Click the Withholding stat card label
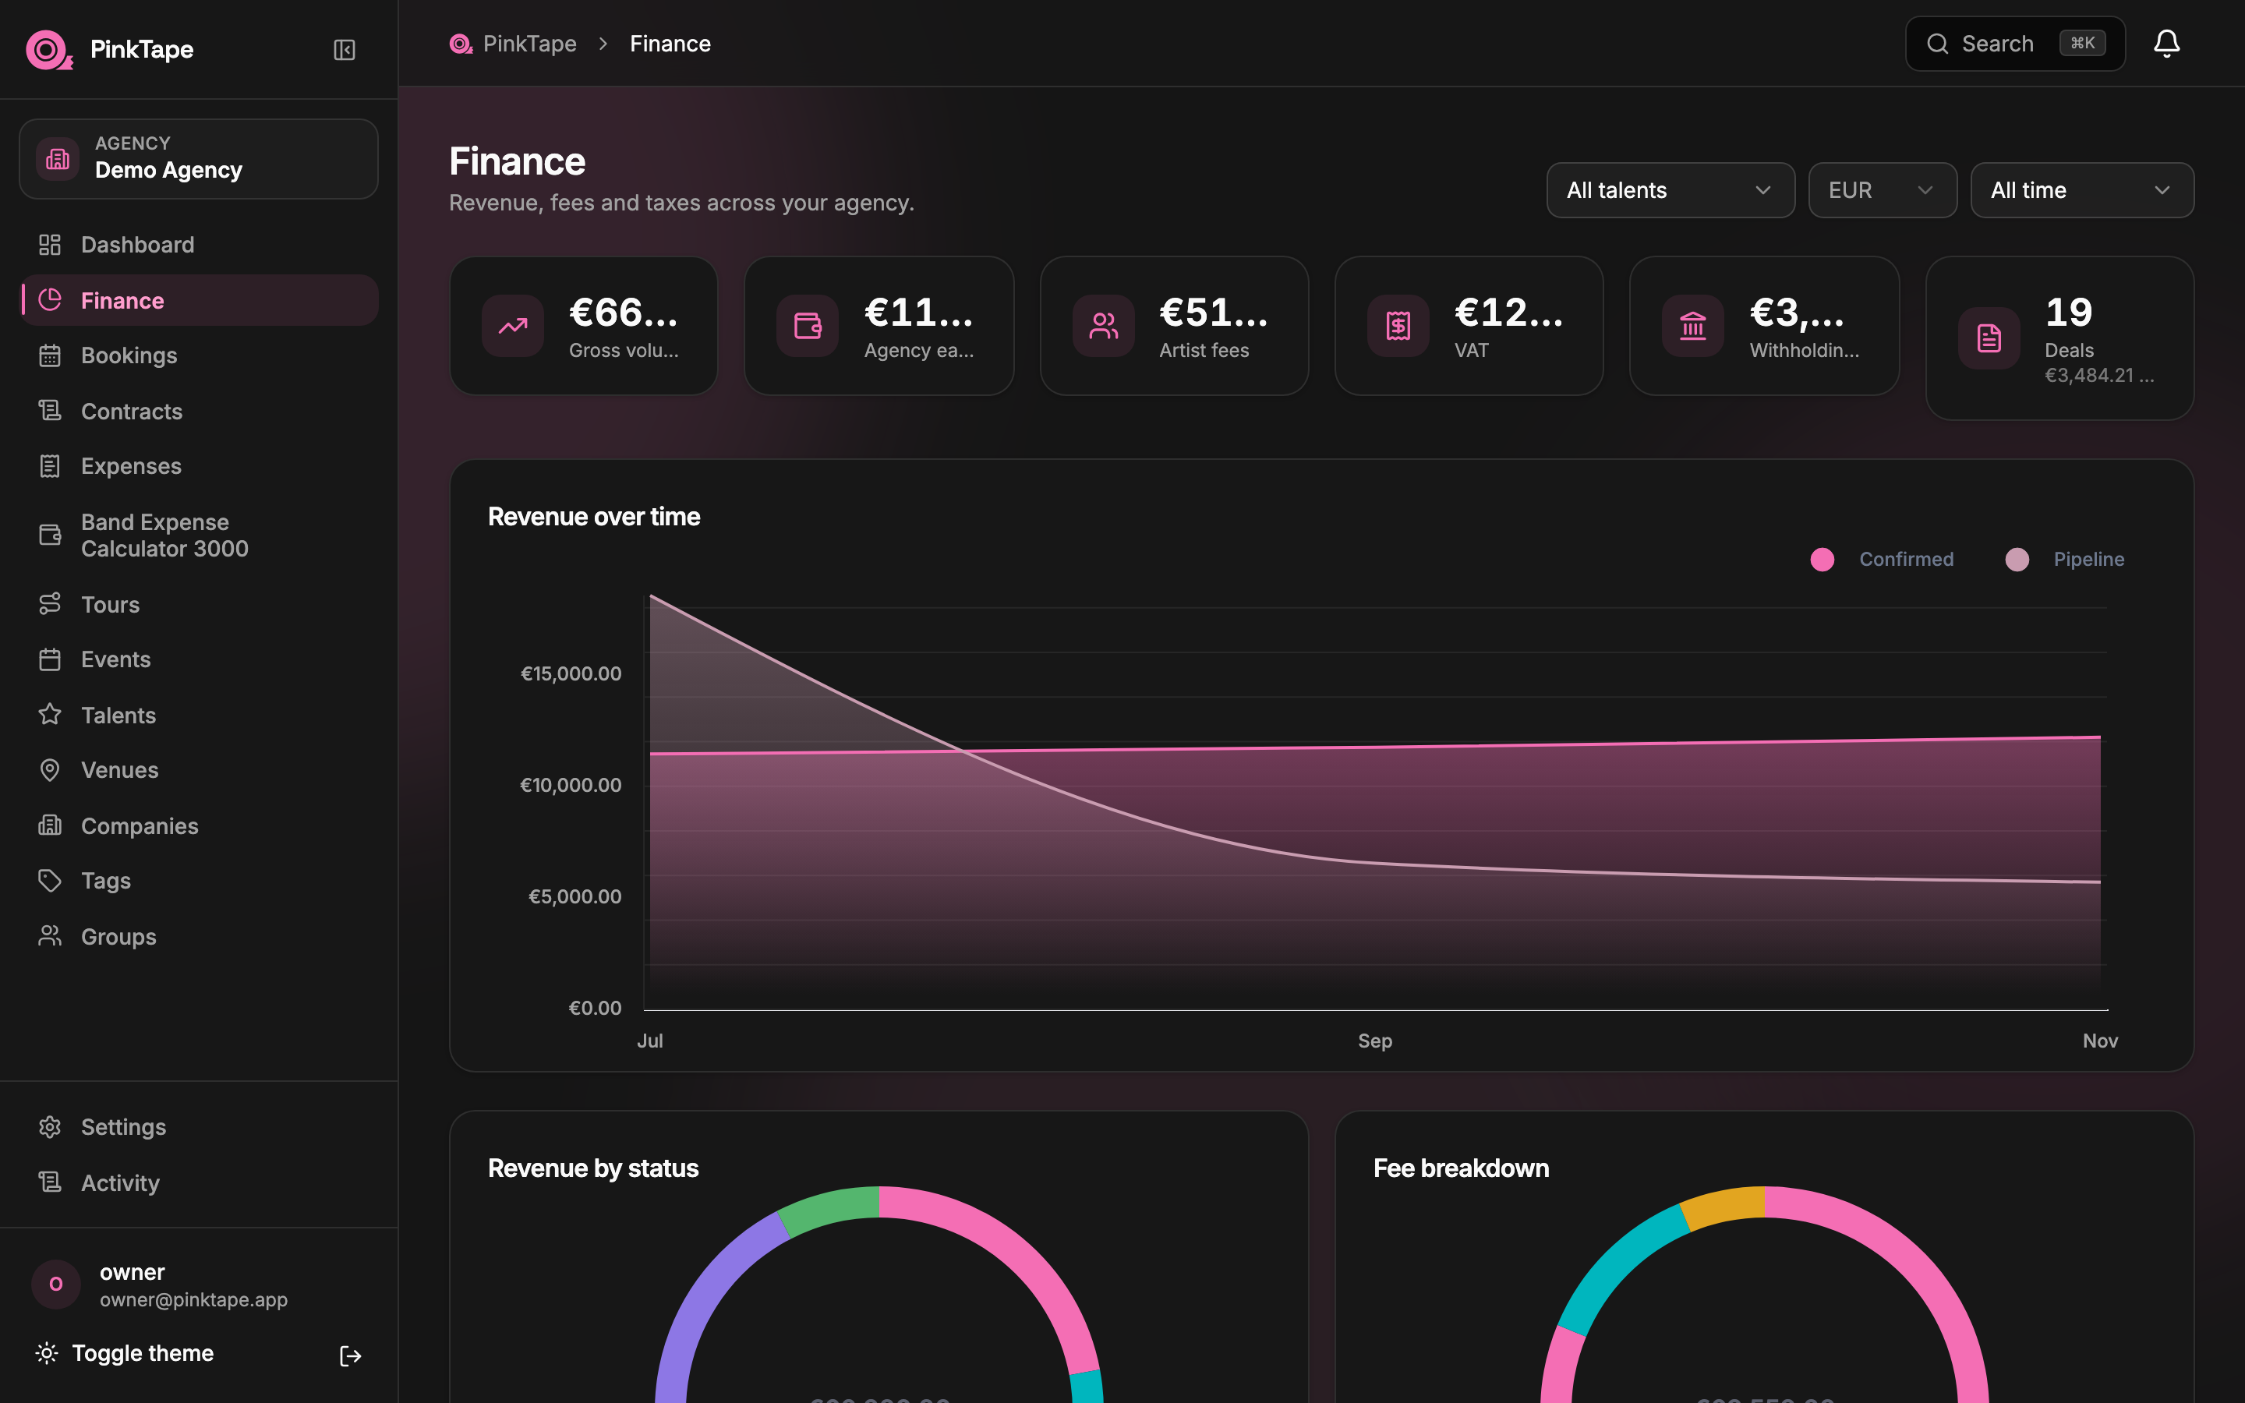This screenshot has width=2245, height=1403. click(1805, 350)
